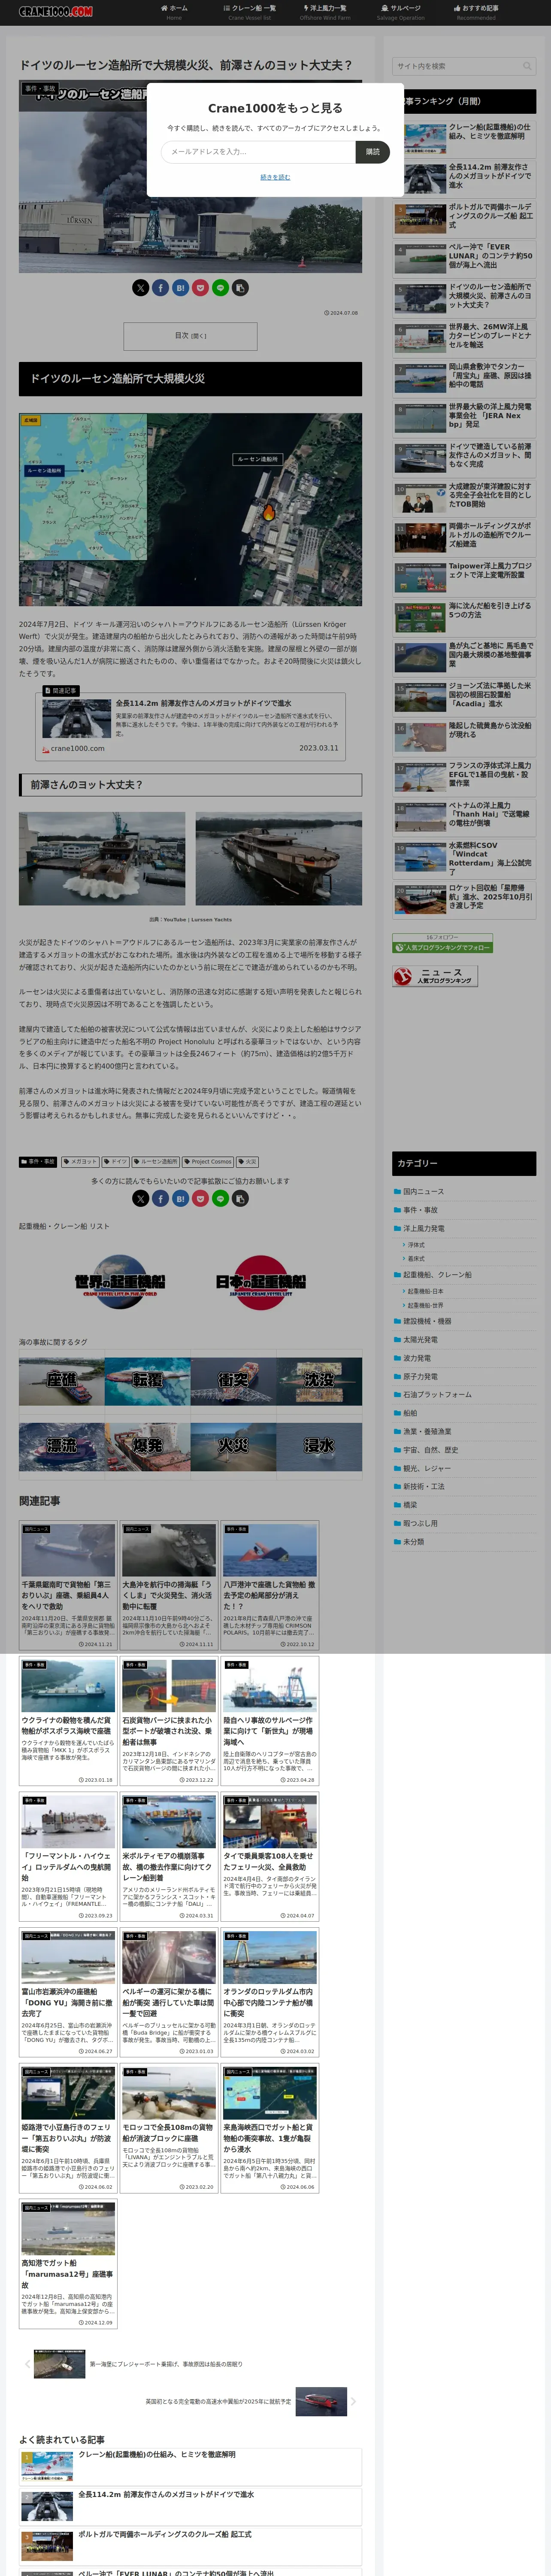This screenshot has width=551, height=2576.
Task: Open the Project Cosmos tag
Action: (x=208, y=1162)
